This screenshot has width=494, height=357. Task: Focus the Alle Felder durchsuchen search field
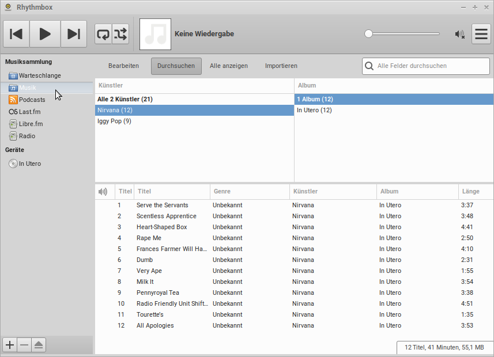pos(426,66)
